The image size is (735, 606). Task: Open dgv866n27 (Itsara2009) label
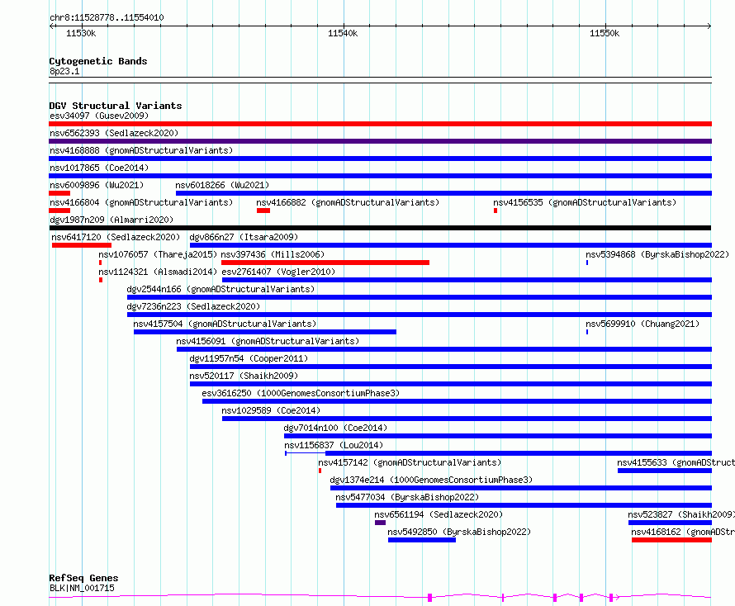[x=244, y=237]
